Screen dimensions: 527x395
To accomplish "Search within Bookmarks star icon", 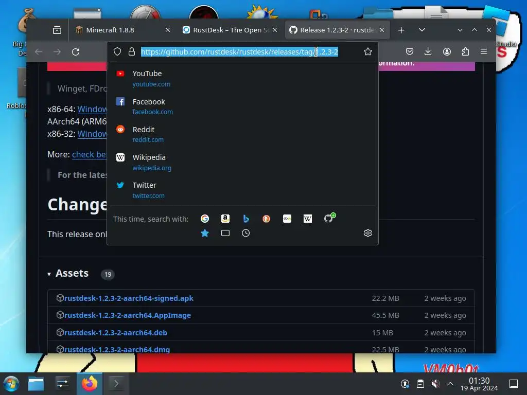I will 205,233.
